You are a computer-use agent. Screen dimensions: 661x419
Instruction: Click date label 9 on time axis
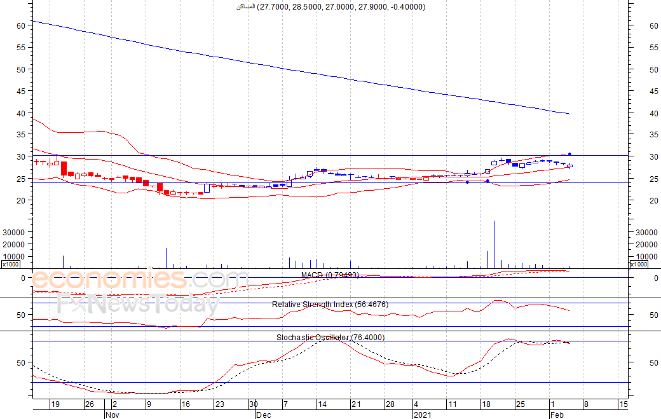point(149,404)
